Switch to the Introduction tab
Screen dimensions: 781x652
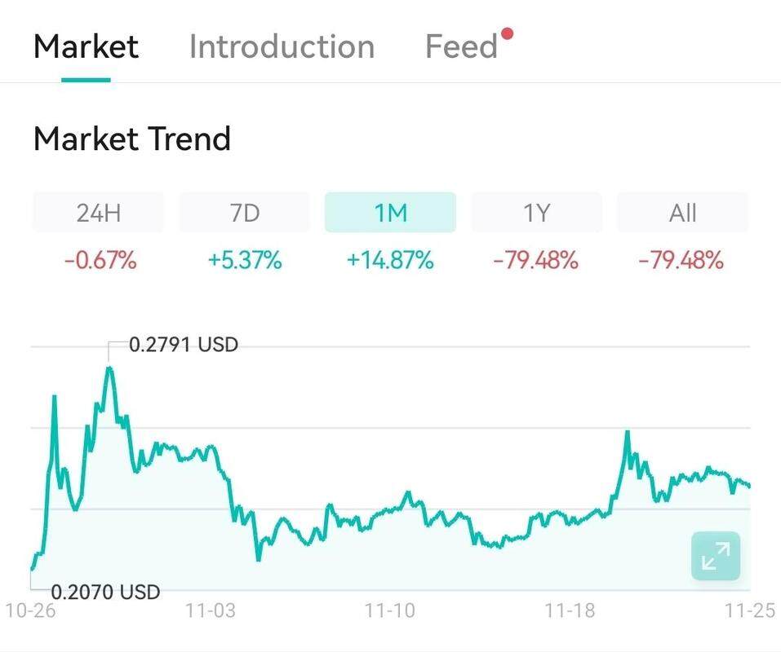tap(282, 46)
